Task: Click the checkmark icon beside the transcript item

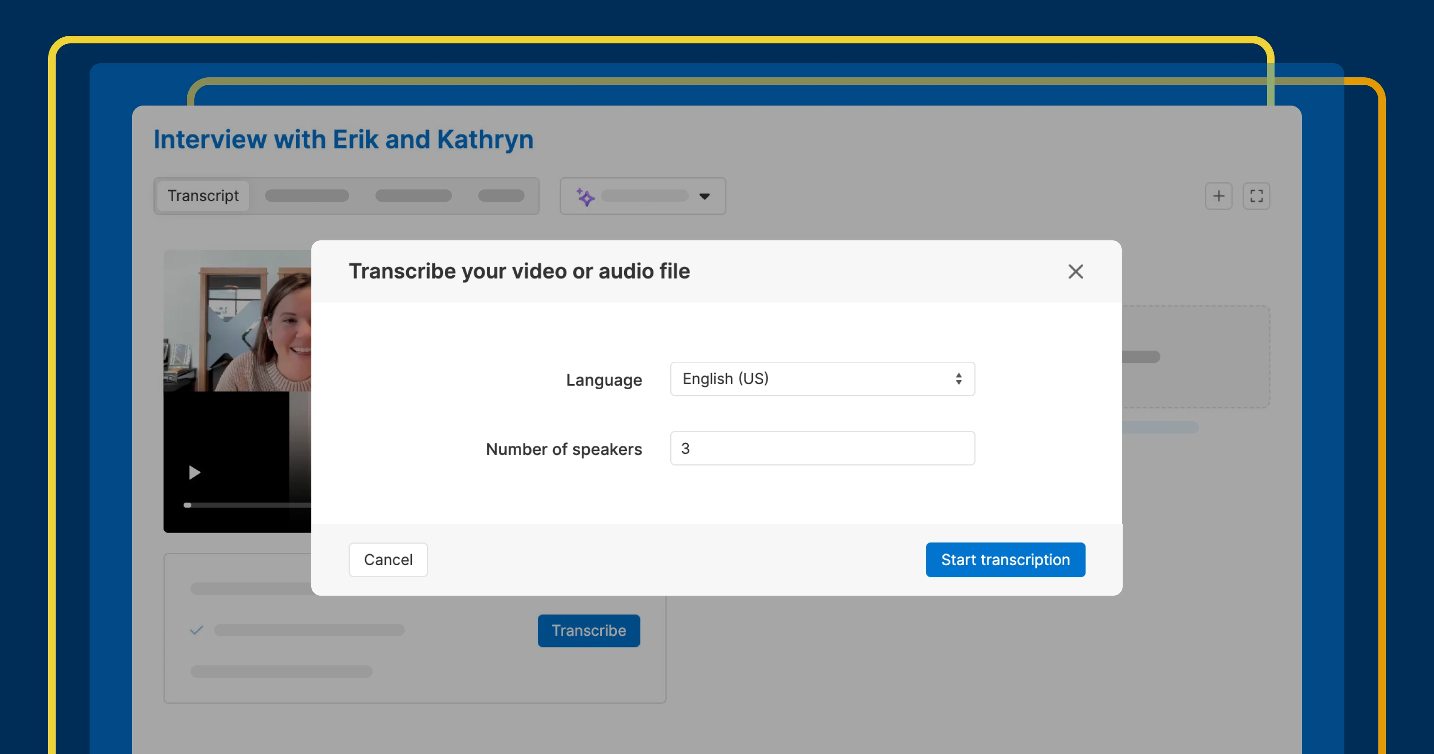Action: click(196, 630)
